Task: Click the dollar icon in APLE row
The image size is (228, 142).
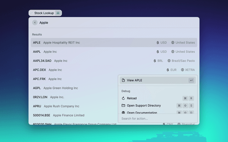Action: (x=158, y=43)
